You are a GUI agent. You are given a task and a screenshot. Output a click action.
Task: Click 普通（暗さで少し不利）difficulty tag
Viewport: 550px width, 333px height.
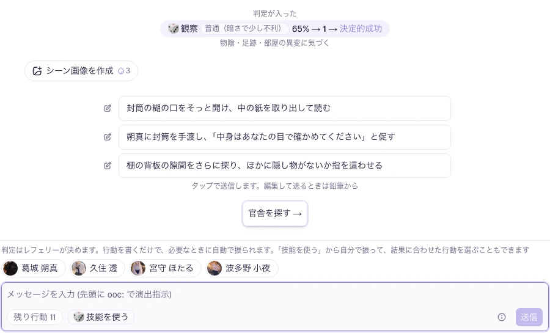click(244, 28)
